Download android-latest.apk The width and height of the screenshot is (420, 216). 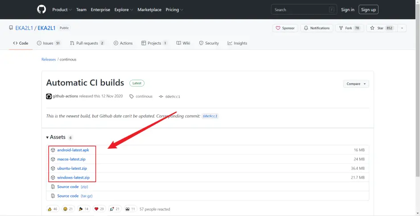[x=73, y=150]
